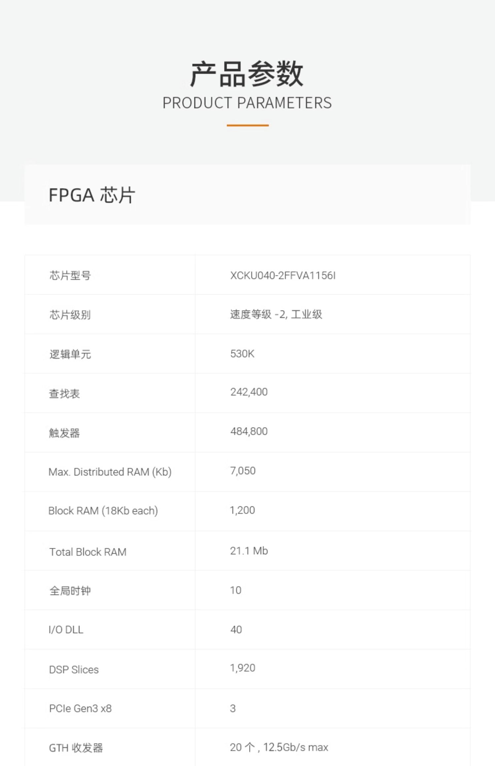The image size is (495, 766).
Task: Select the Total Block RAM 21.1 Mb value
Action: point(249,551)
